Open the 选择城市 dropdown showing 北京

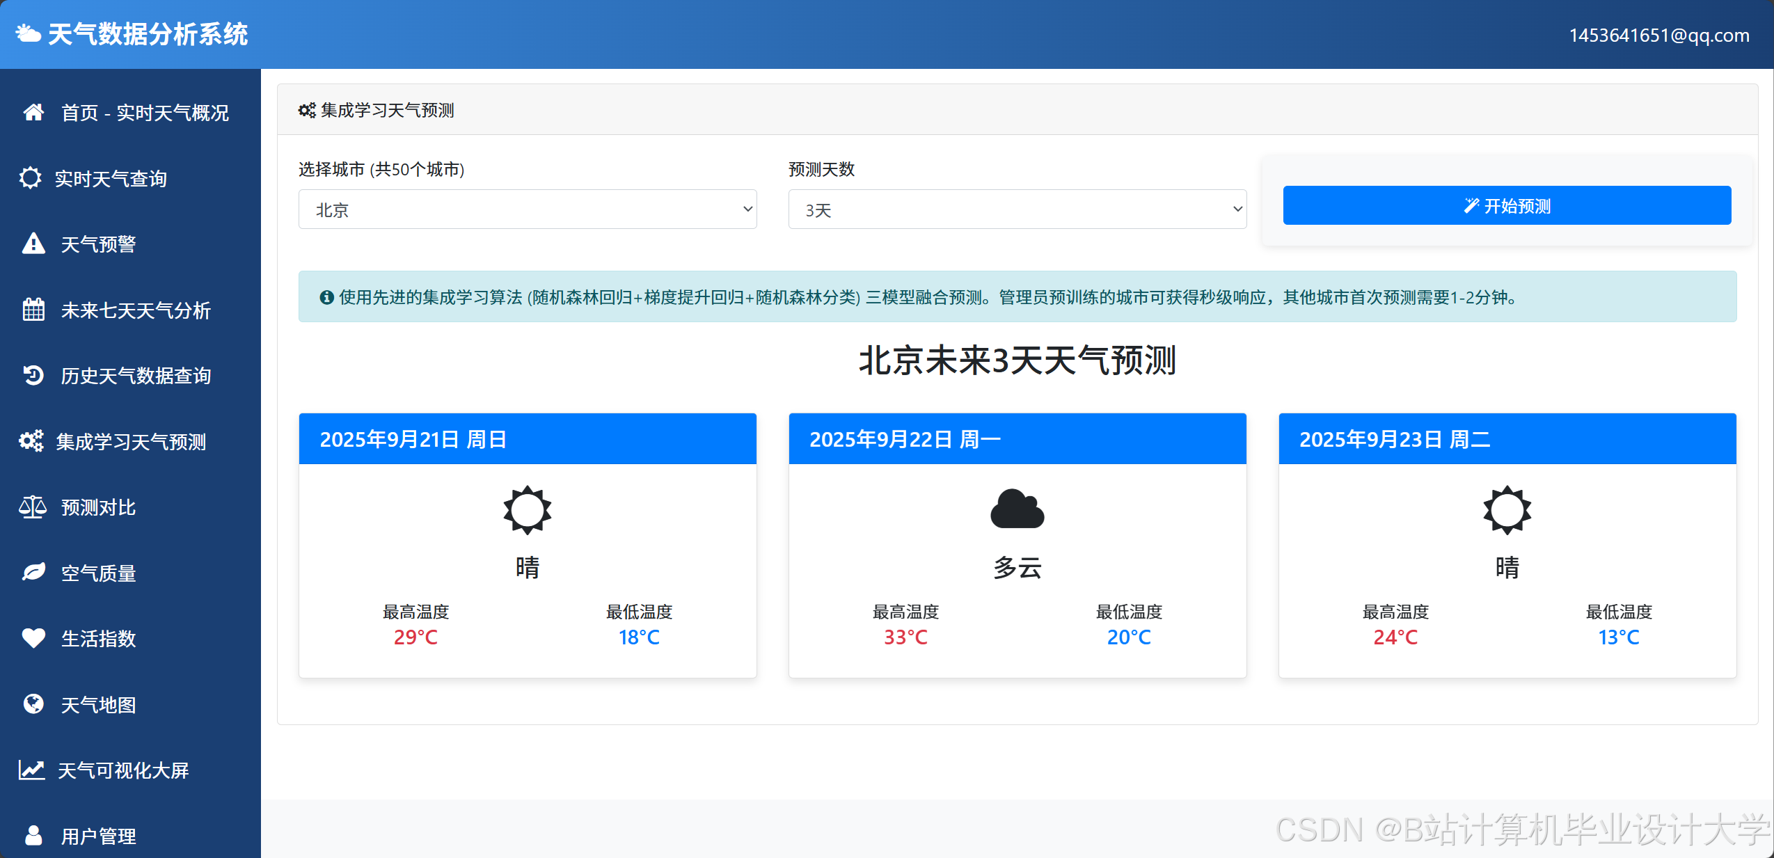click(528, 209)
